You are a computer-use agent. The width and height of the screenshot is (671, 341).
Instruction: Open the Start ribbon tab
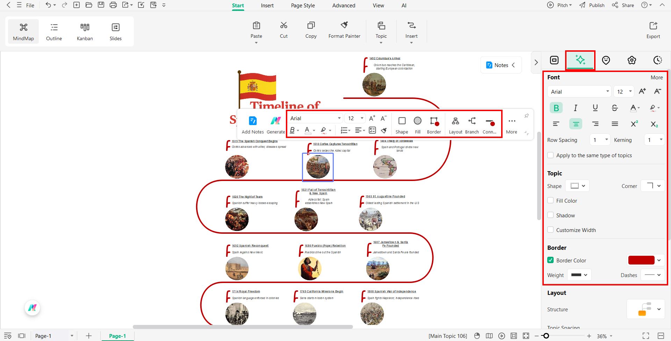click(238, 5)
